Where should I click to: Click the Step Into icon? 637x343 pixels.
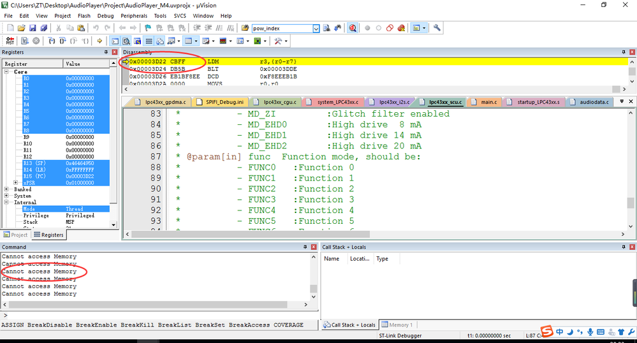[x=52, y=41]
